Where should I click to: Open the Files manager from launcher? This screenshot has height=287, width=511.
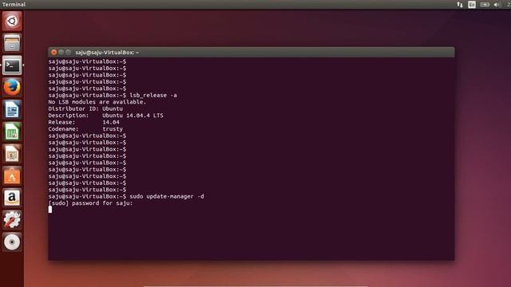12,43
